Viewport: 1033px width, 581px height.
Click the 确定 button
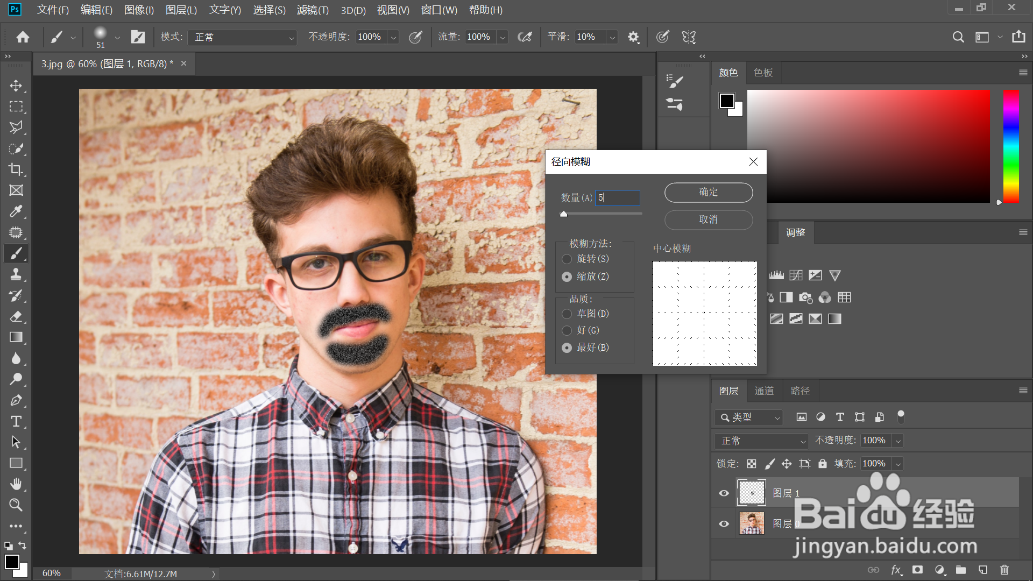click(x=708, y=192)
